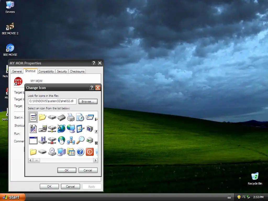Choose the checkmark with pencil icon
268x201 pixels.
[x=80, y=129]
